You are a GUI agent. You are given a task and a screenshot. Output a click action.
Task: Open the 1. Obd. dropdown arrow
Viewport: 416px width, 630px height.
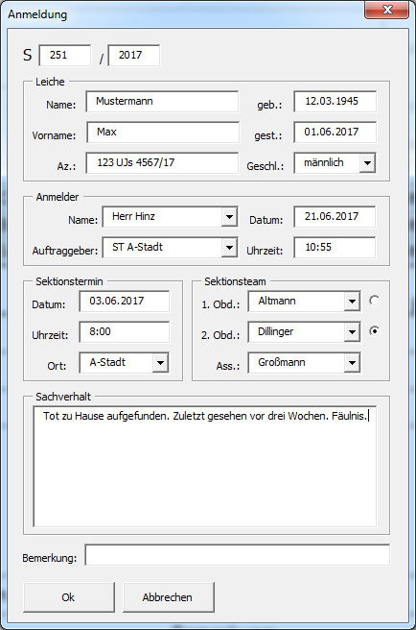coord(352,302)
